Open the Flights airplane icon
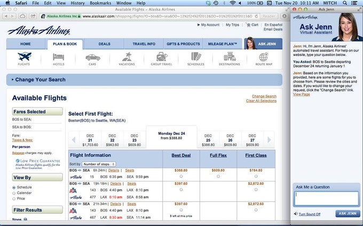 pyautogui.click(x=25, y=57)
